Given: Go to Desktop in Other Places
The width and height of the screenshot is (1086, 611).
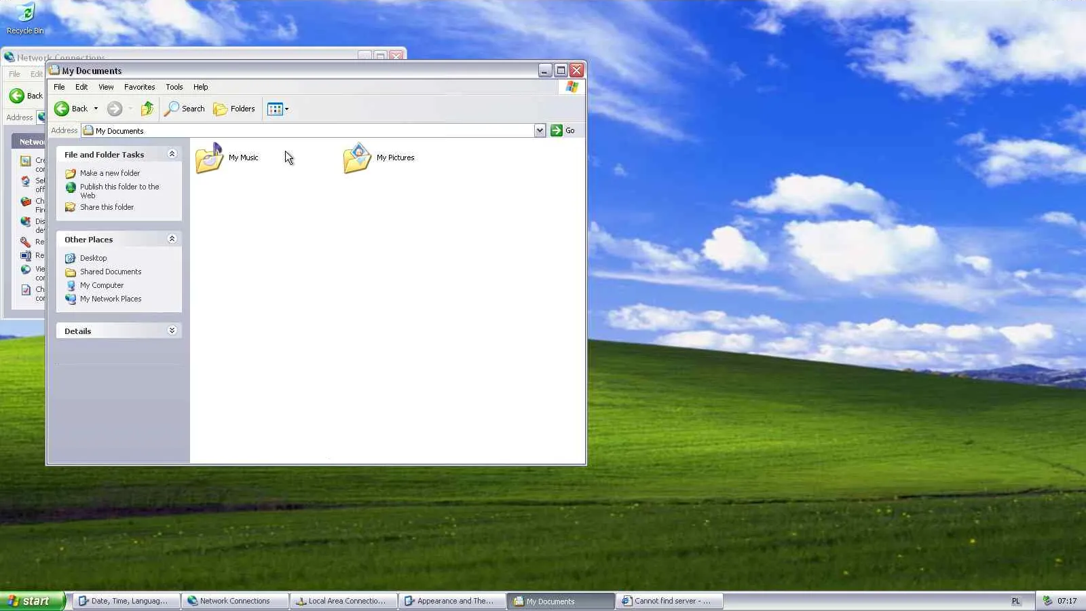Looking at the screenshot, I should 94,258.
